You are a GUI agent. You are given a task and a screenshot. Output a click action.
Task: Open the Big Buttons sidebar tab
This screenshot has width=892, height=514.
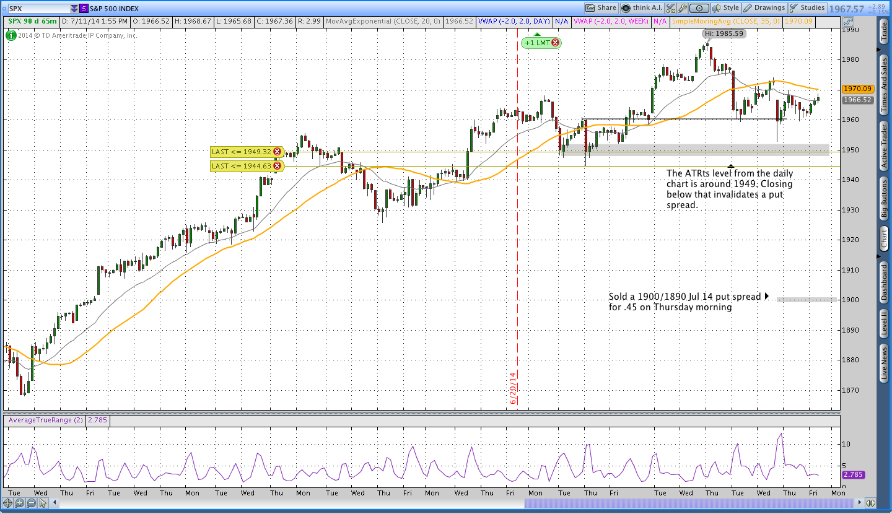[884, 199]
